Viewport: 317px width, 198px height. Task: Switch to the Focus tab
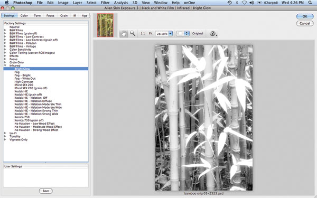[x=50, y=15]
